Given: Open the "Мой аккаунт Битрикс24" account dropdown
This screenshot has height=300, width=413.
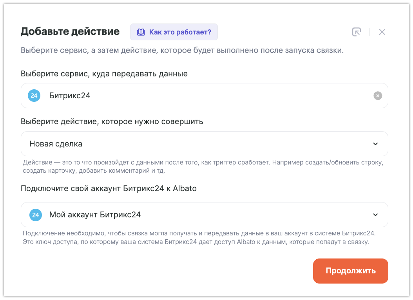Looking at the screenshot, I should click(x=196, y=215).
